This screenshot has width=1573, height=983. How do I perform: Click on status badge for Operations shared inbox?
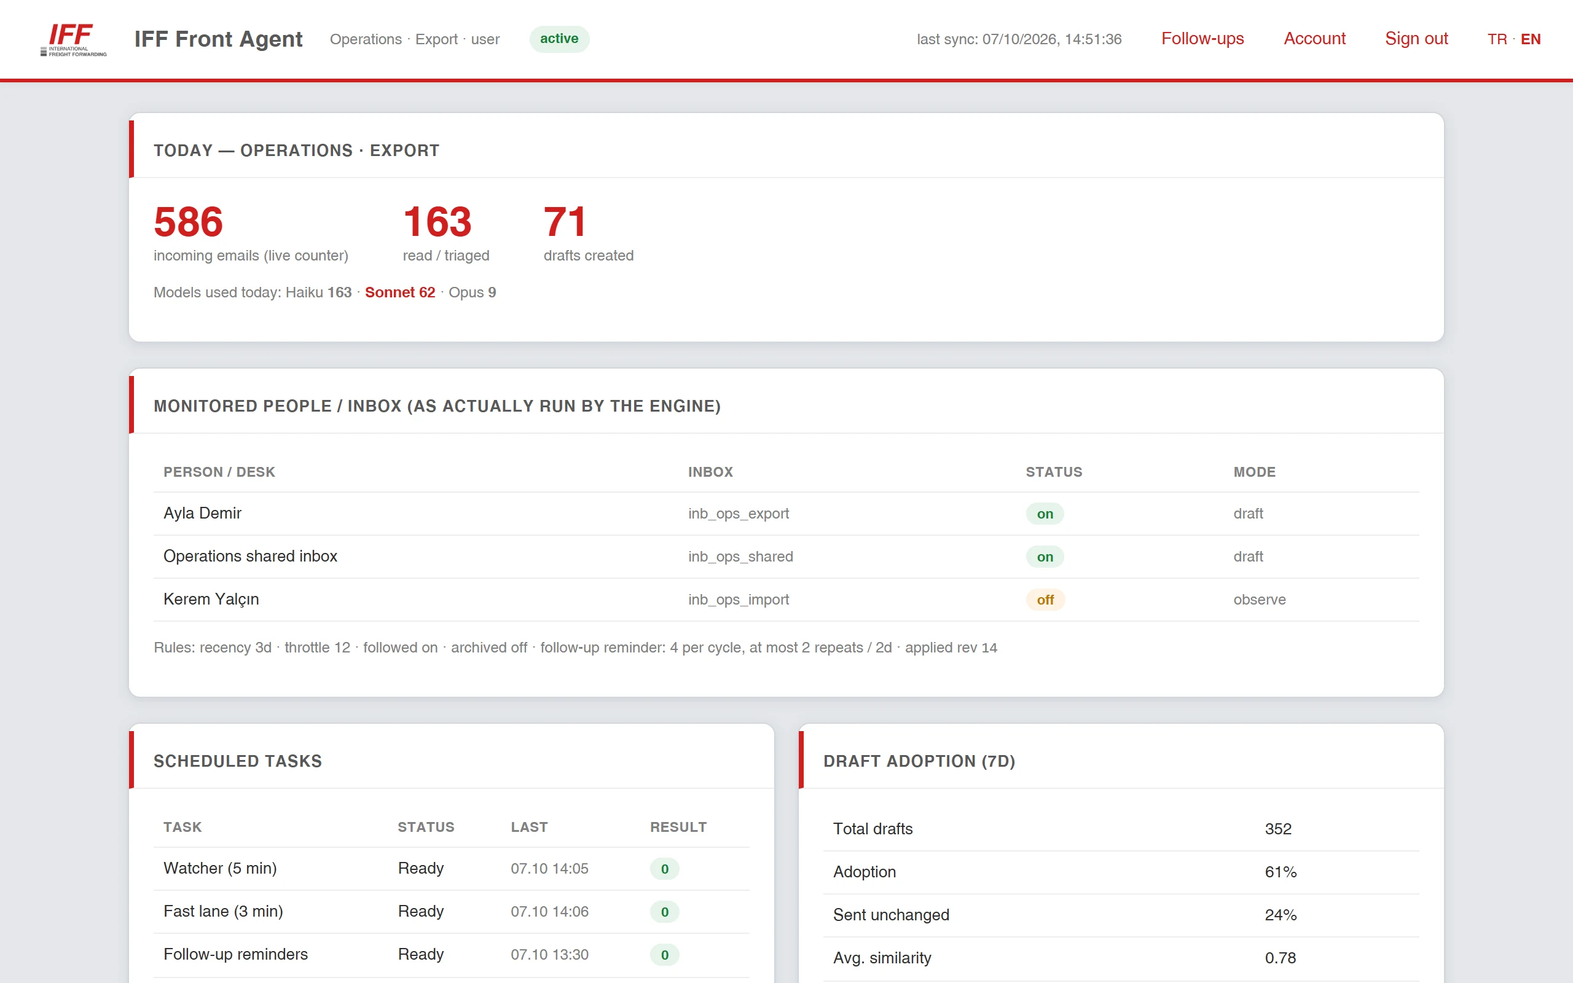1045,557
